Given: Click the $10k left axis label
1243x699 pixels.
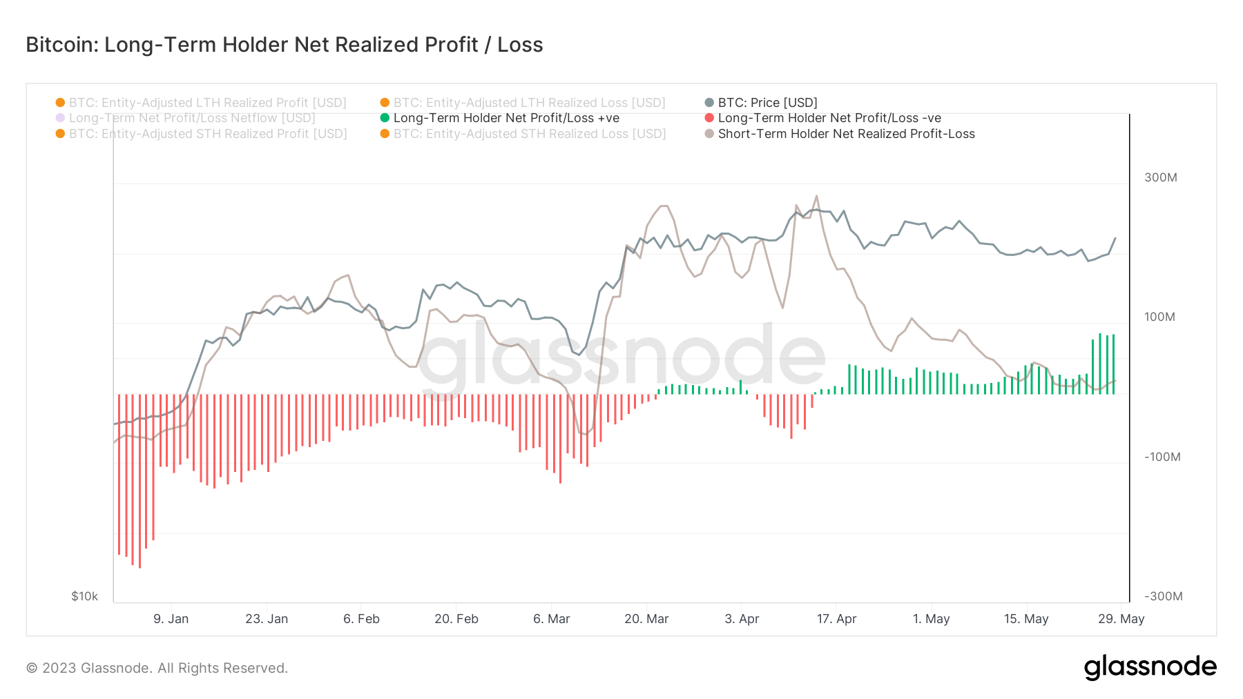Looking at the screenshot, I should click(85, 596).
